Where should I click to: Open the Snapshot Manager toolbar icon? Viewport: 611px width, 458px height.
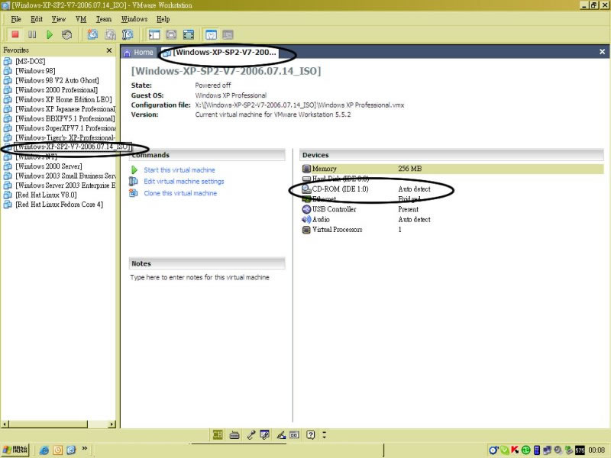click(128, 34)
